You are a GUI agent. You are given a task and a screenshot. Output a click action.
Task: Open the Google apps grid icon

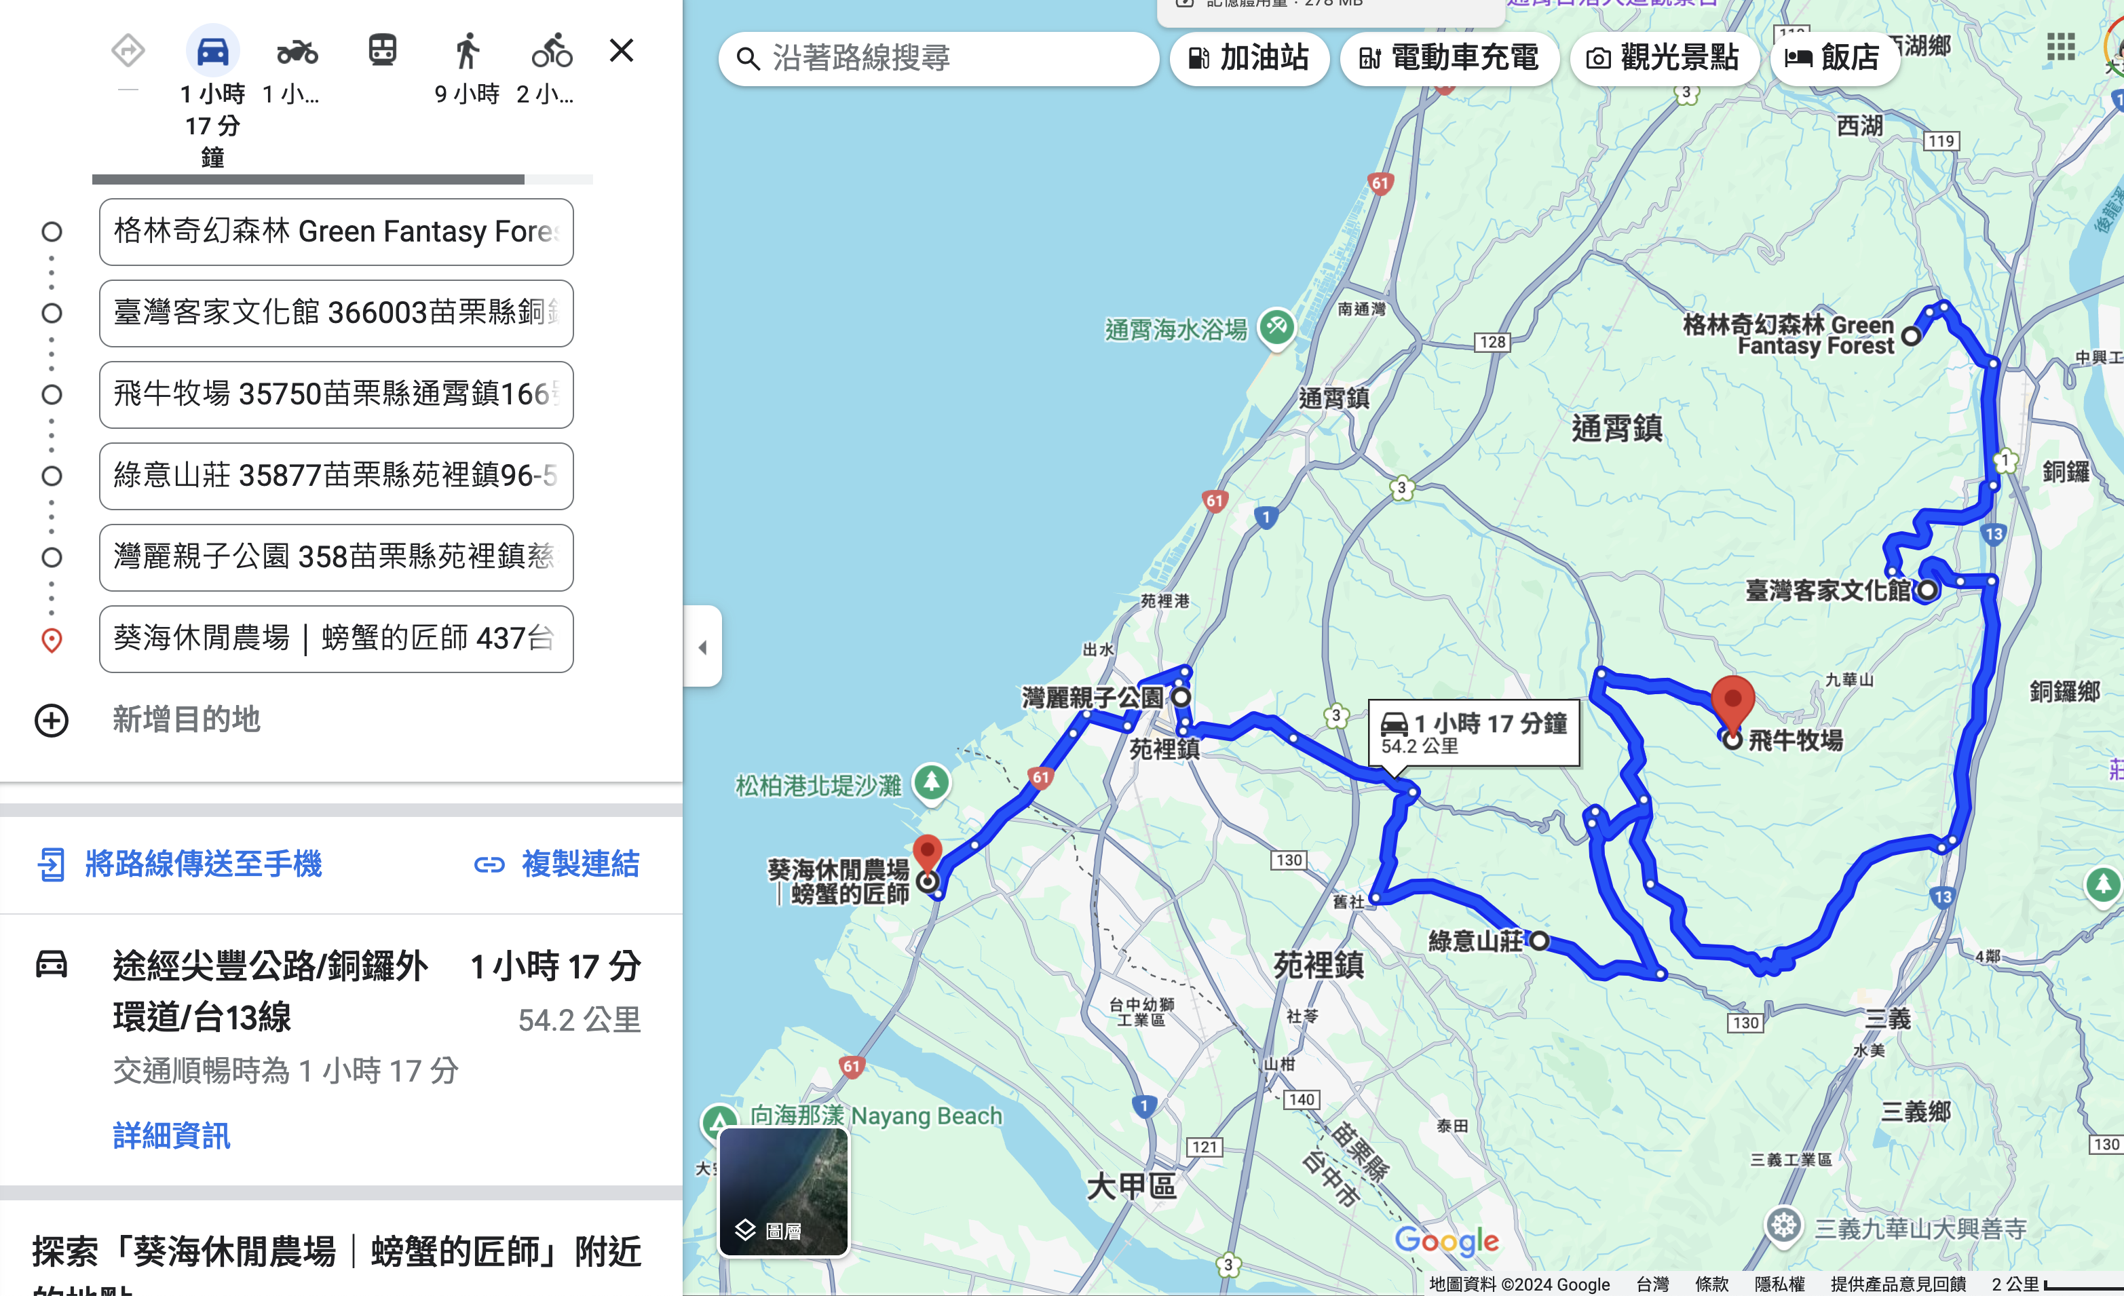coord(2061,47)
